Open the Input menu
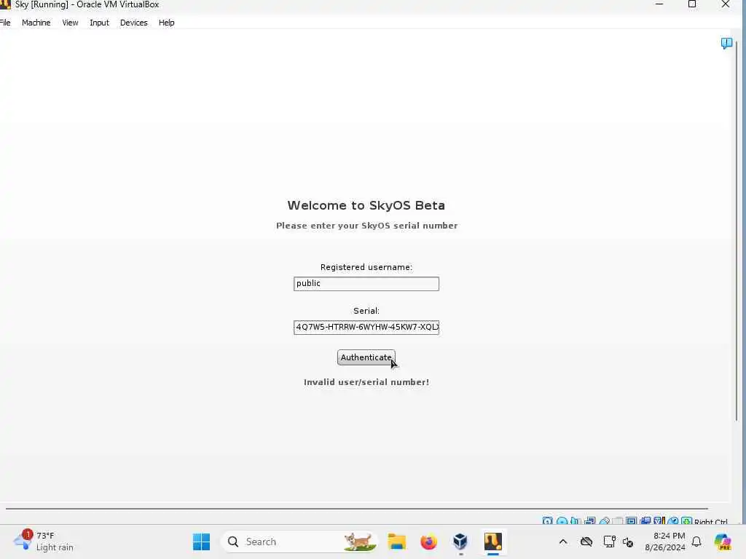Viewport: 746px width, 559px height. pos(99,23)
